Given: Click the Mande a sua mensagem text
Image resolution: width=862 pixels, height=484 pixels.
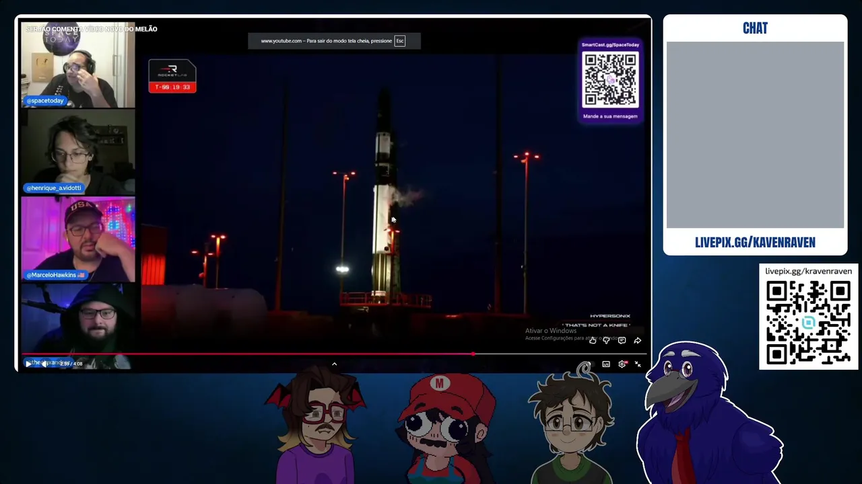Looking at the screenshot, I should coord(610,116).
